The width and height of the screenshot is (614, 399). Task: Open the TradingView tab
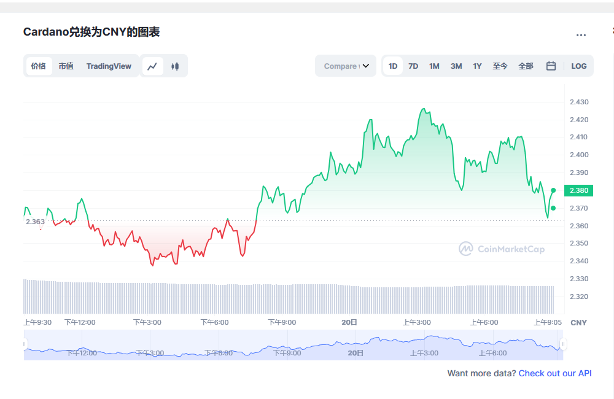109,66
